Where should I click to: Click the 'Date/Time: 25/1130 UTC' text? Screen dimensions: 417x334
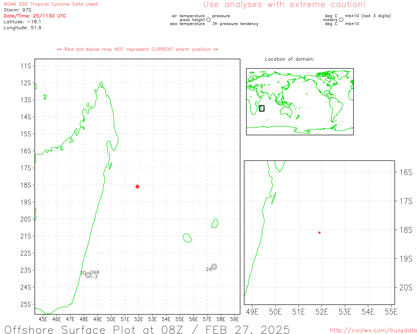point(35,16)
